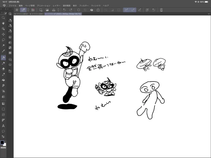Open the 選択範囲 menu
The image size is (211, 158).
[67, 6]
